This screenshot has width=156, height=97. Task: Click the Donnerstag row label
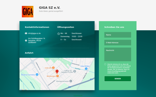65,36
